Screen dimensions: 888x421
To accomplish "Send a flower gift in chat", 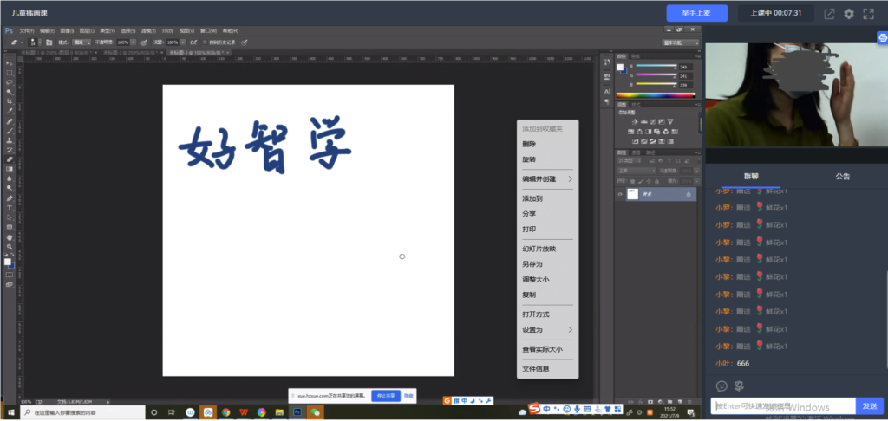I will tap(740, 386).
